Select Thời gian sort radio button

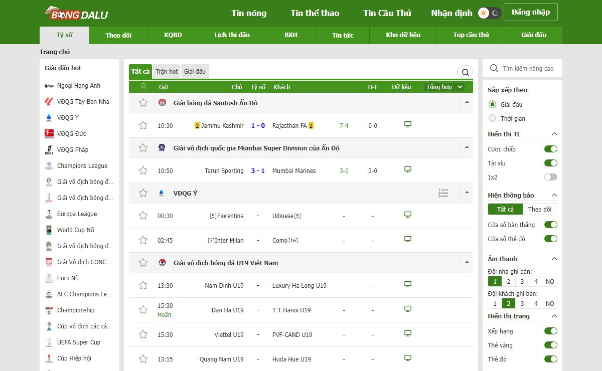[492, 118]
